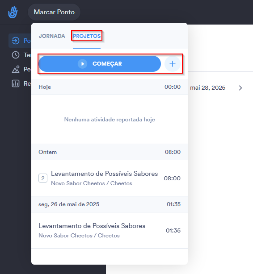This screenshot has width=253, height=274.
Task: Add a manual entry with plus icon
Action: tap(173, 64)
